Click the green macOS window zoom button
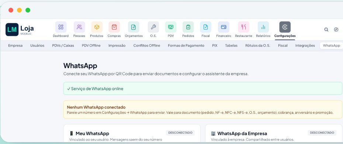This screenshot has width=343, height=144. coord(28,10)
